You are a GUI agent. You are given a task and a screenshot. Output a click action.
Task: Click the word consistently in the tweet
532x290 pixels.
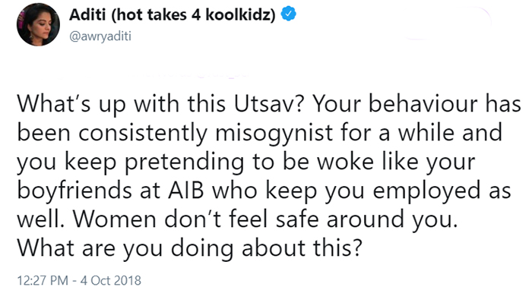pyautogui.click(x=143, y=134)
